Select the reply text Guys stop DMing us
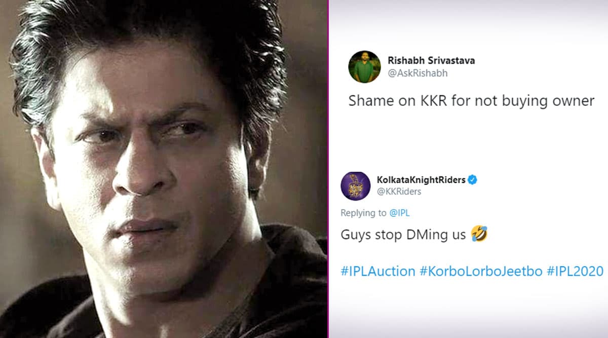This screenshot has height=338, width=608. (403, 236)
